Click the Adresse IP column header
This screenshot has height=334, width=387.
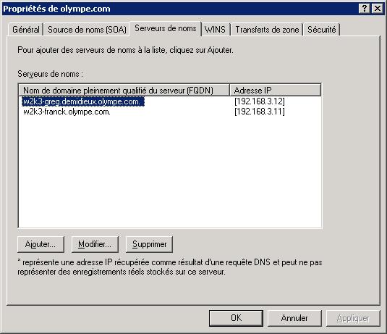click(276, 91)
